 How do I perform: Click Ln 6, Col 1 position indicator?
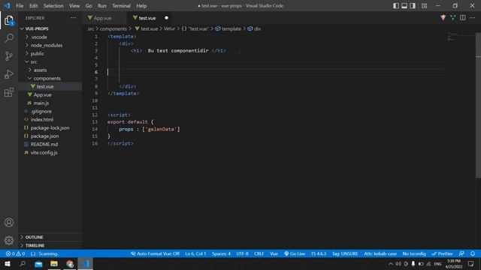pyautogui.click(x=195, y=253)
